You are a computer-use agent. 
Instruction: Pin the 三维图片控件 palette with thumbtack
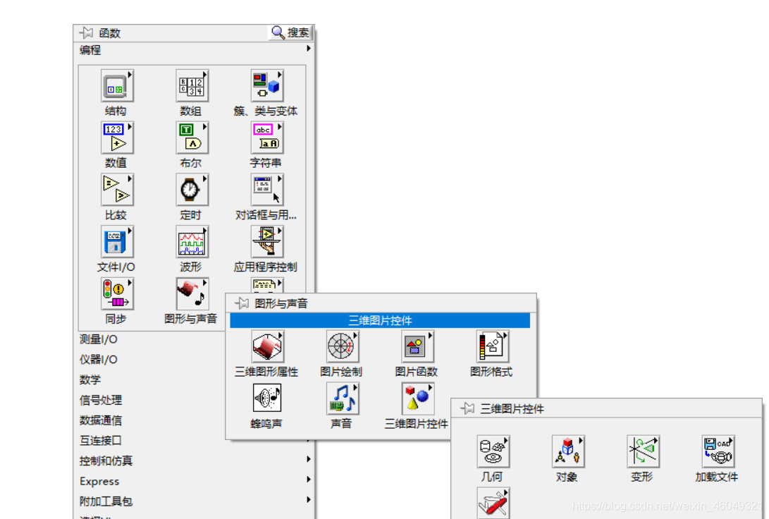(467, 408)
